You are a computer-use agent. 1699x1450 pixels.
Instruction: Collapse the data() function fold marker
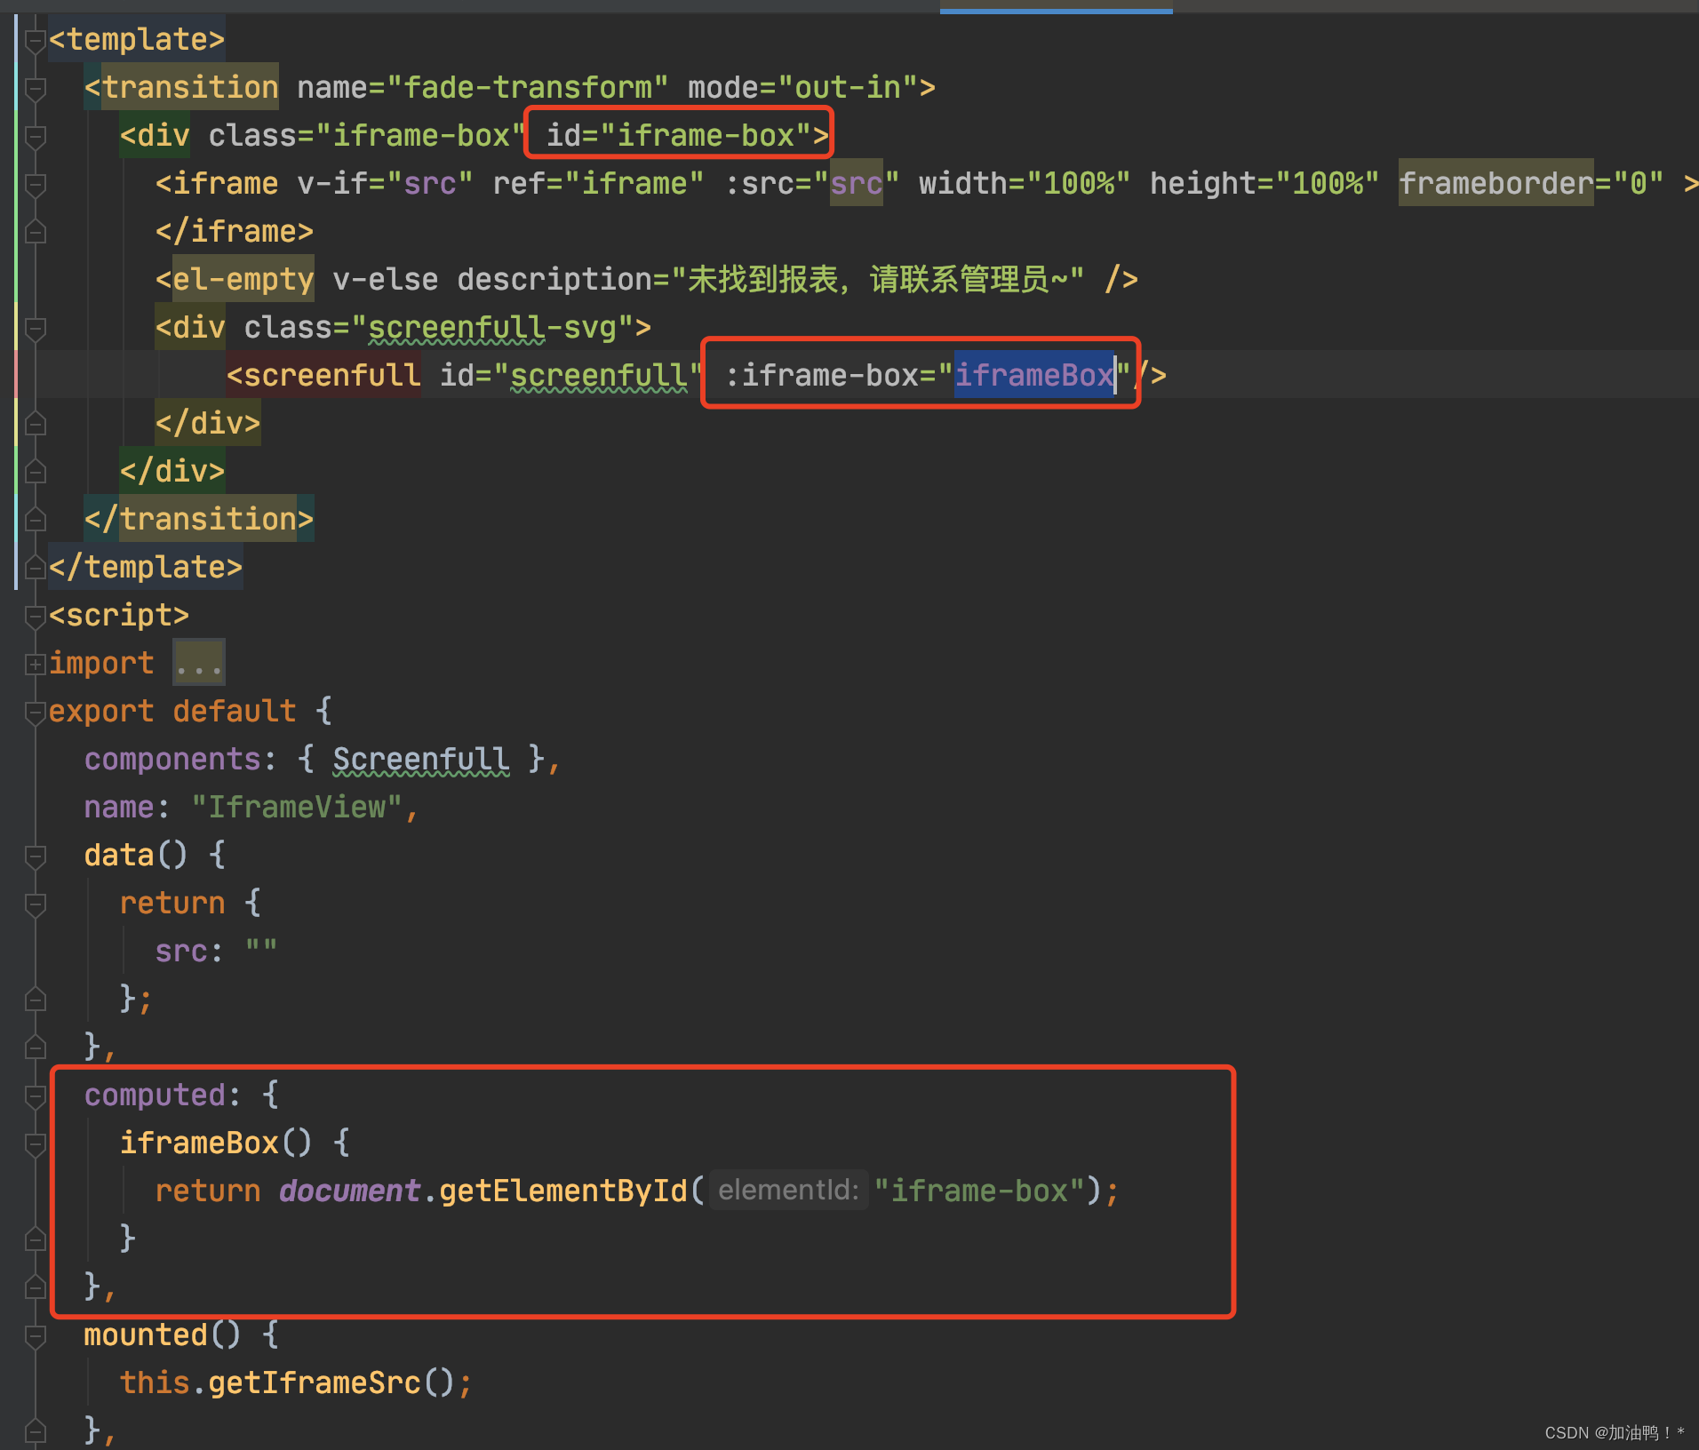(x=36, y=856)
